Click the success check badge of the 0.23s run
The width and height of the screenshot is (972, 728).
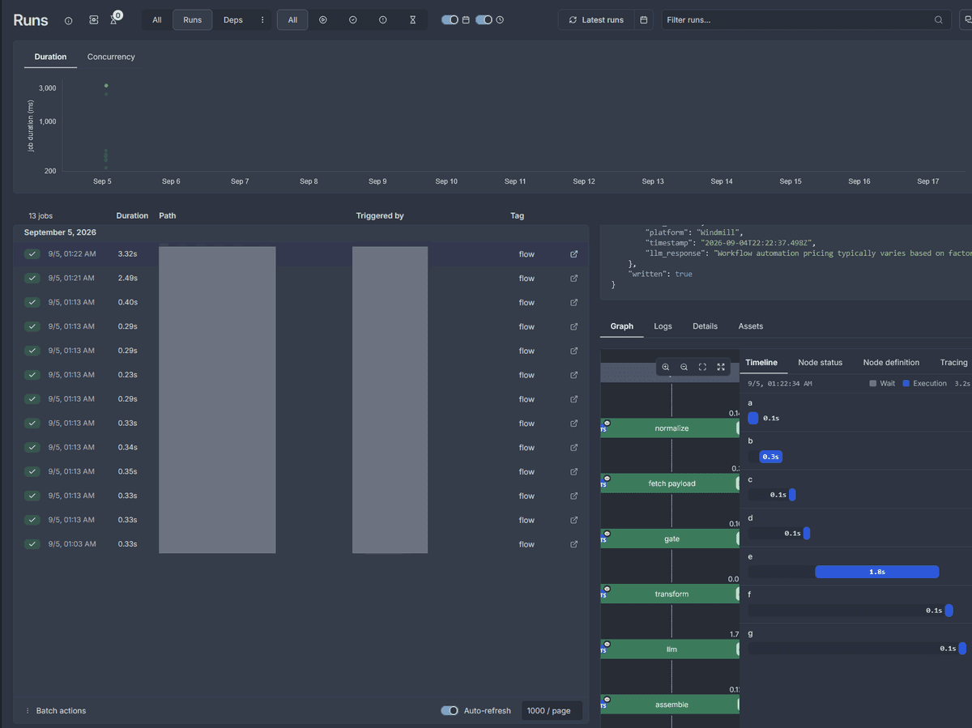[x=32, y=375]
